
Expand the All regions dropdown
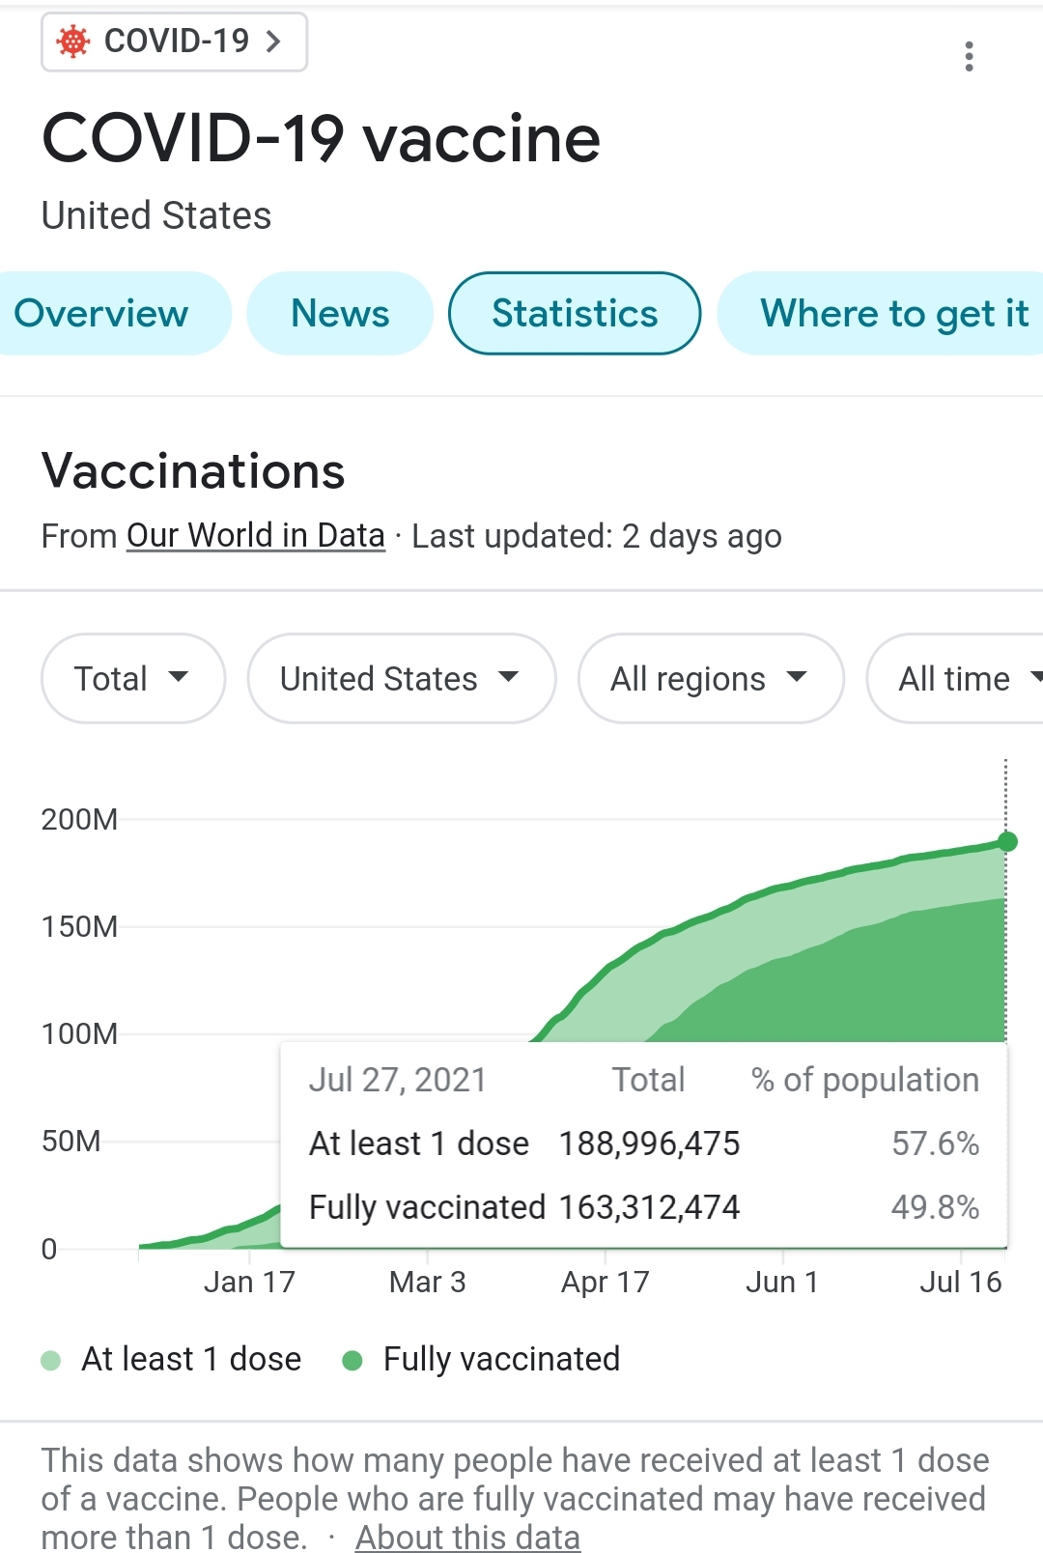point(710,678)
